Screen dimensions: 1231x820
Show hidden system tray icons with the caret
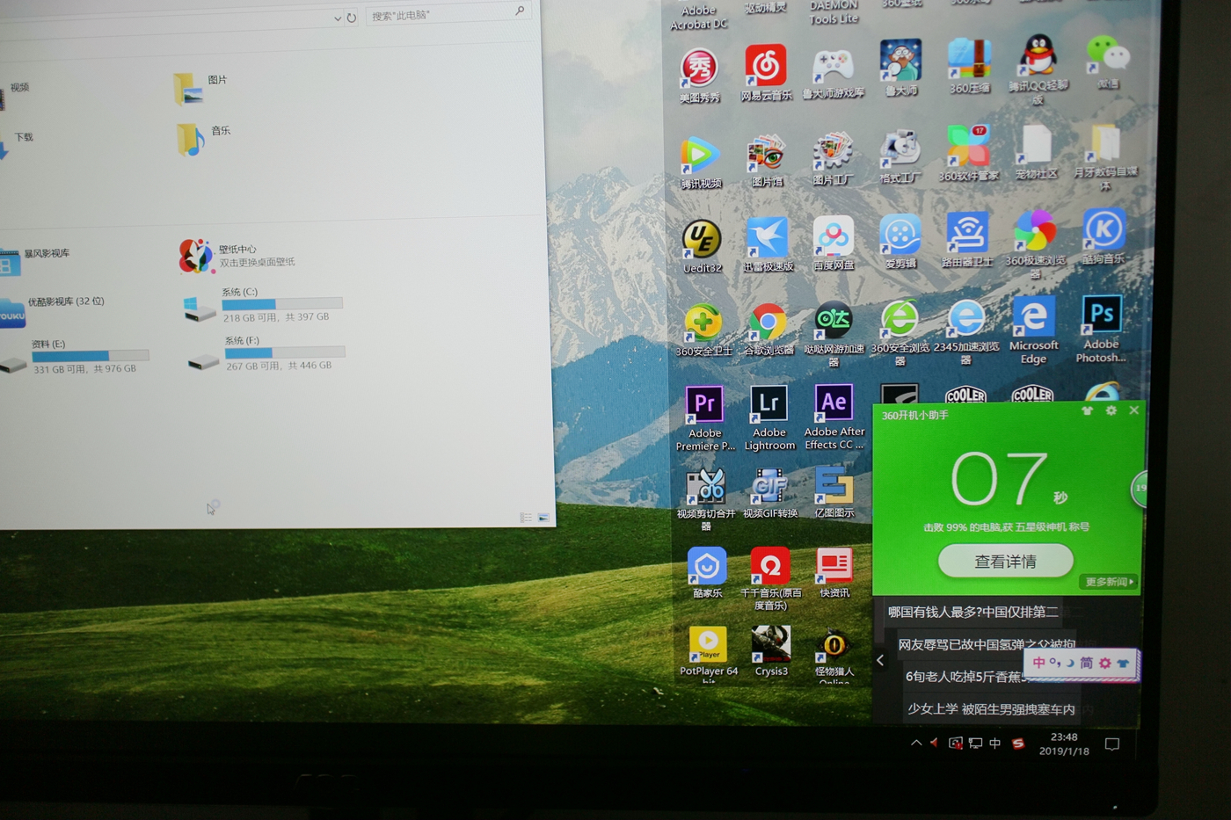point(916,743)
